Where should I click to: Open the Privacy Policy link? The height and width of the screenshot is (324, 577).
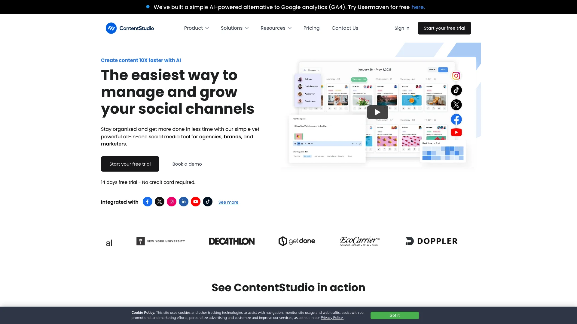tap(332, 318)
